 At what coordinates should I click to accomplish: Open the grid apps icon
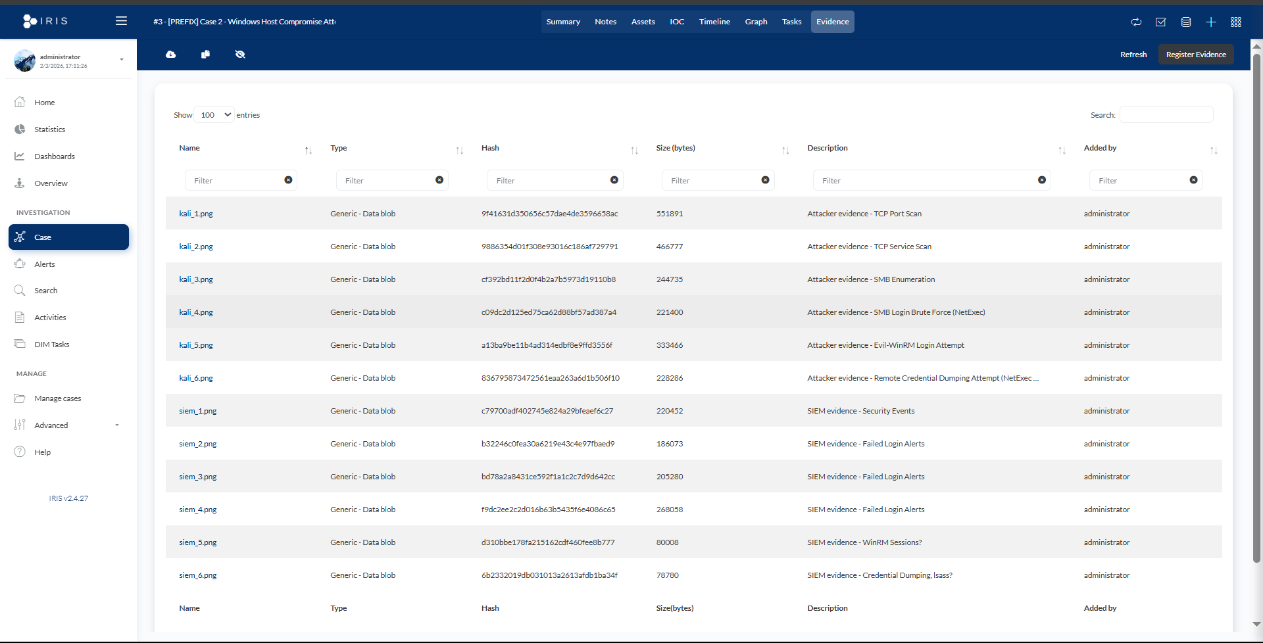tap(1236, 22)
